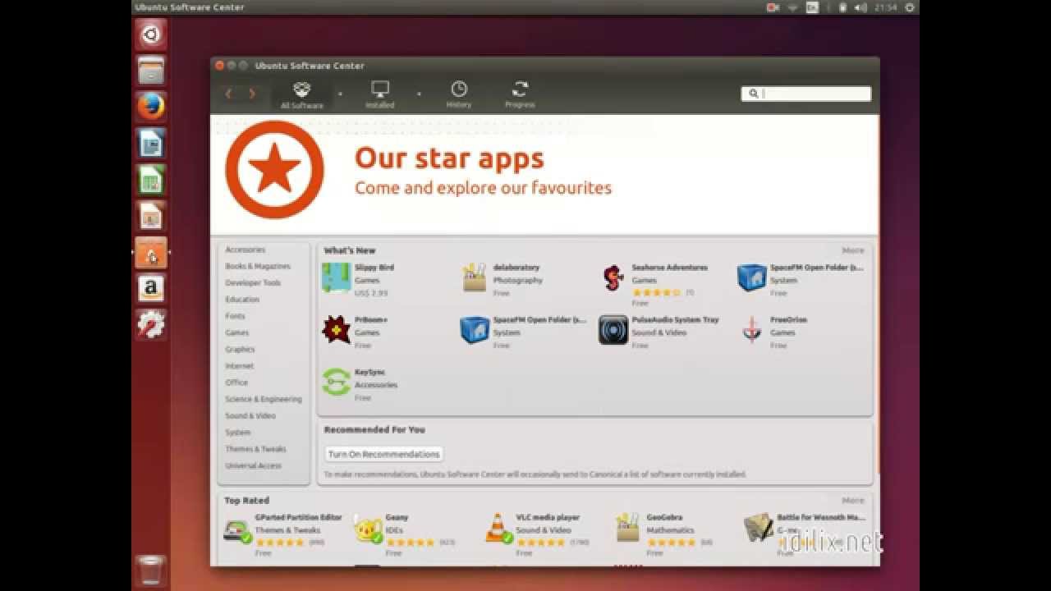The height and width of the screenshot is (591, 1051).
Task: Select the Internet category
Action: pyautogui.click(x=240, y=366)
